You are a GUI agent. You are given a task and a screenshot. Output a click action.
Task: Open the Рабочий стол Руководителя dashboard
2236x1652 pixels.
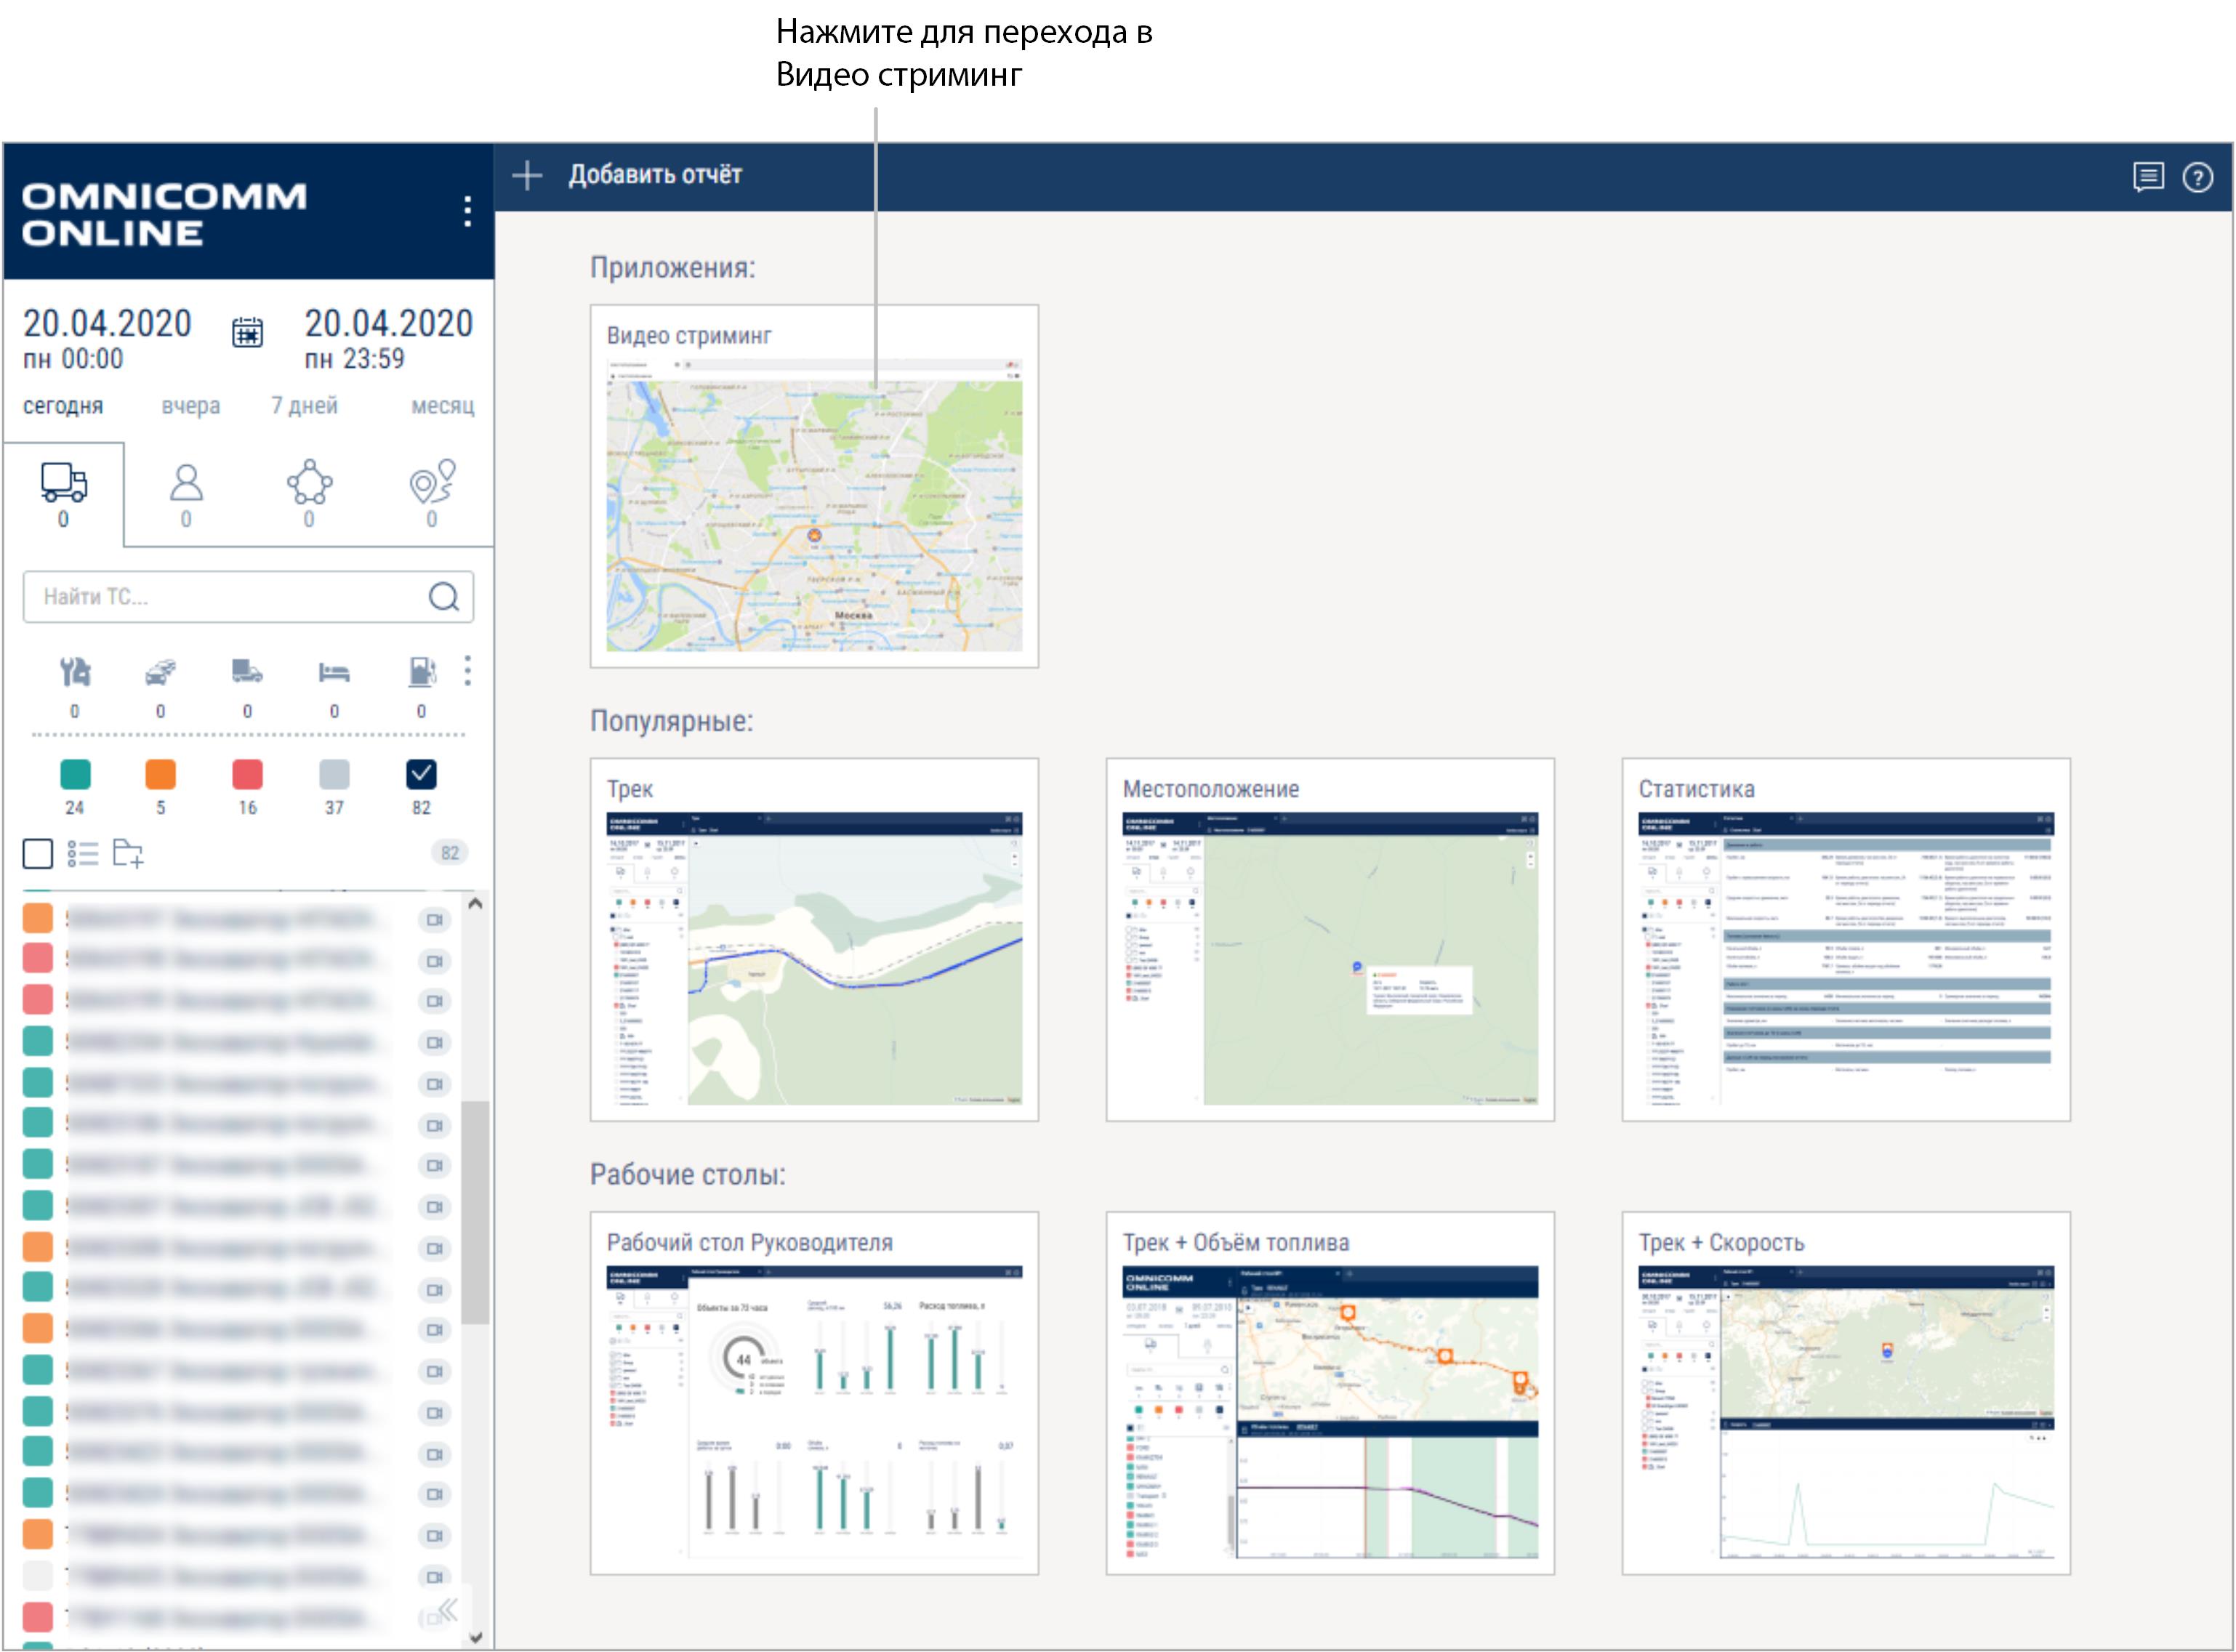(x=814, y=1393)
